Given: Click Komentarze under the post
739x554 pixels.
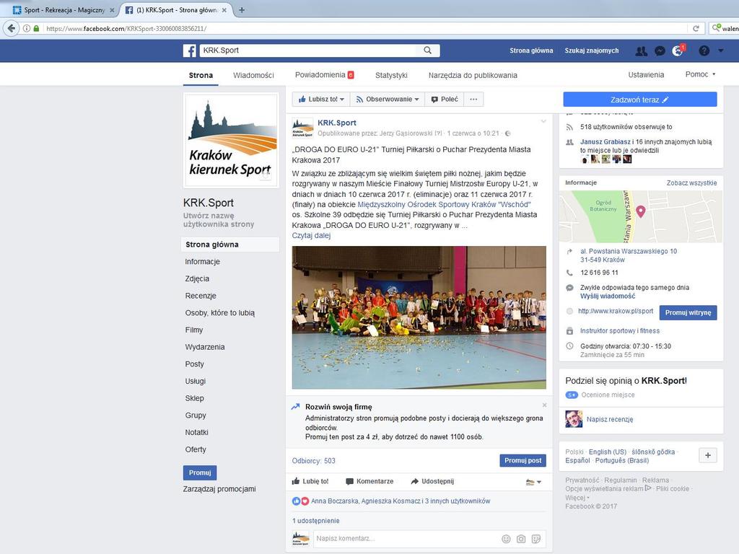Looking at the screenshot, I should [369, 481].
